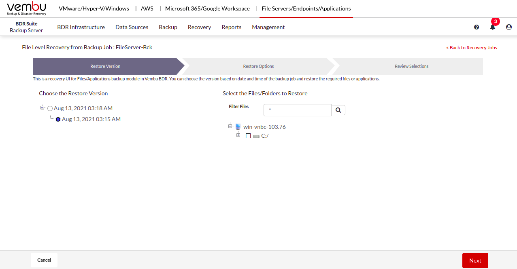The height and width of the screenshot is (269, 517).
Task: Click the Filter Files search magnifier icon
Action: tap(338, 110)
